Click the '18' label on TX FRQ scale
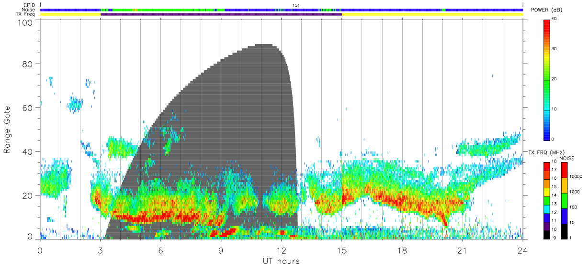The image size is (588, 271). tap(554, 163)
